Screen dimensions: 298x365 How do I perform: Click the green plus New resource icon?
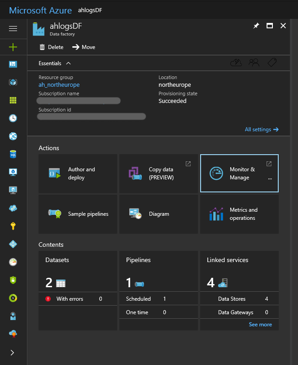pos(13,47)
